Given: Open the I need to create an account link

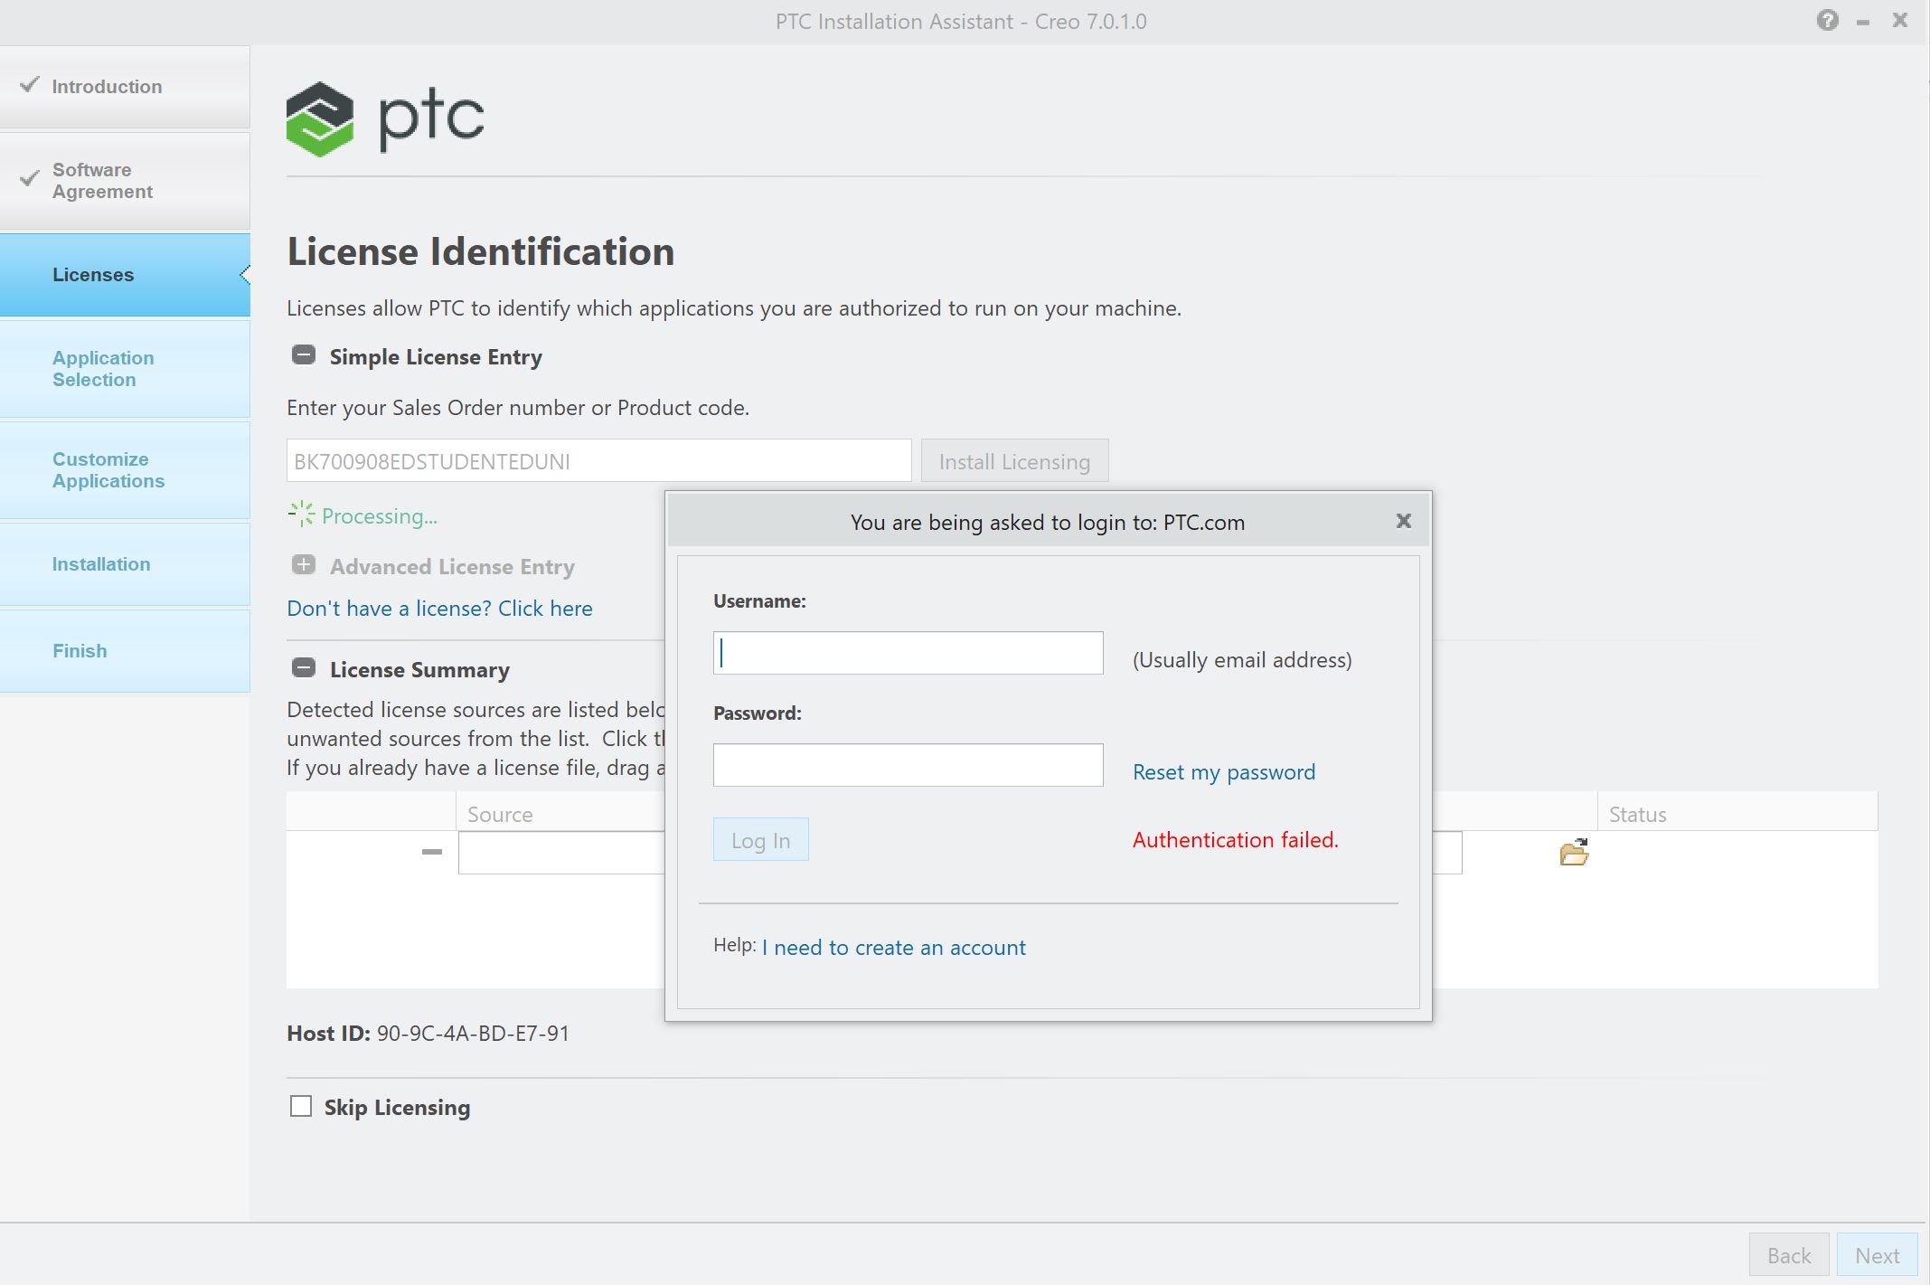Looking at the screenshot, I should tap(893, 947).
